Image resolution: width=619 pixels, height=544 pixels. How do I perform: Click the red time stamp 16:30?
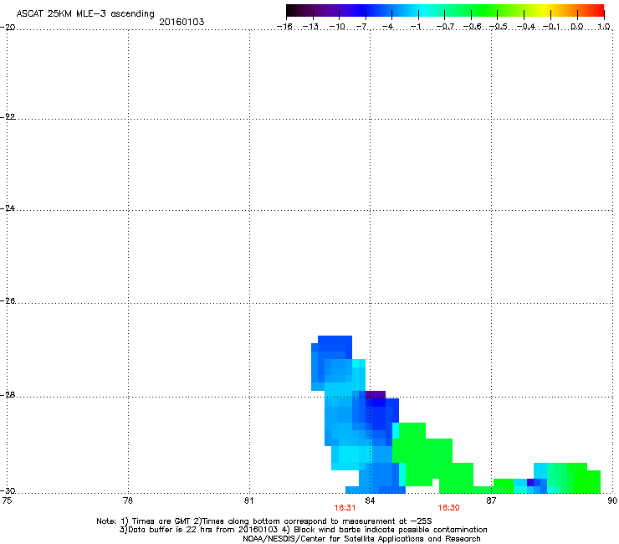(x=449, y=508)
